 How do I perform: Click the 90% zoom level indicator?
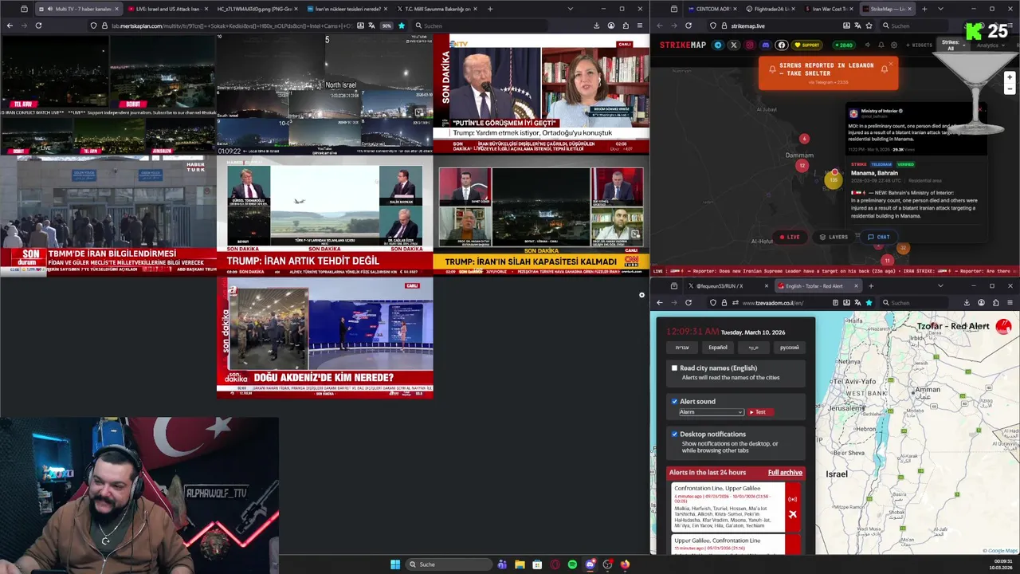[x=386, y=26]
